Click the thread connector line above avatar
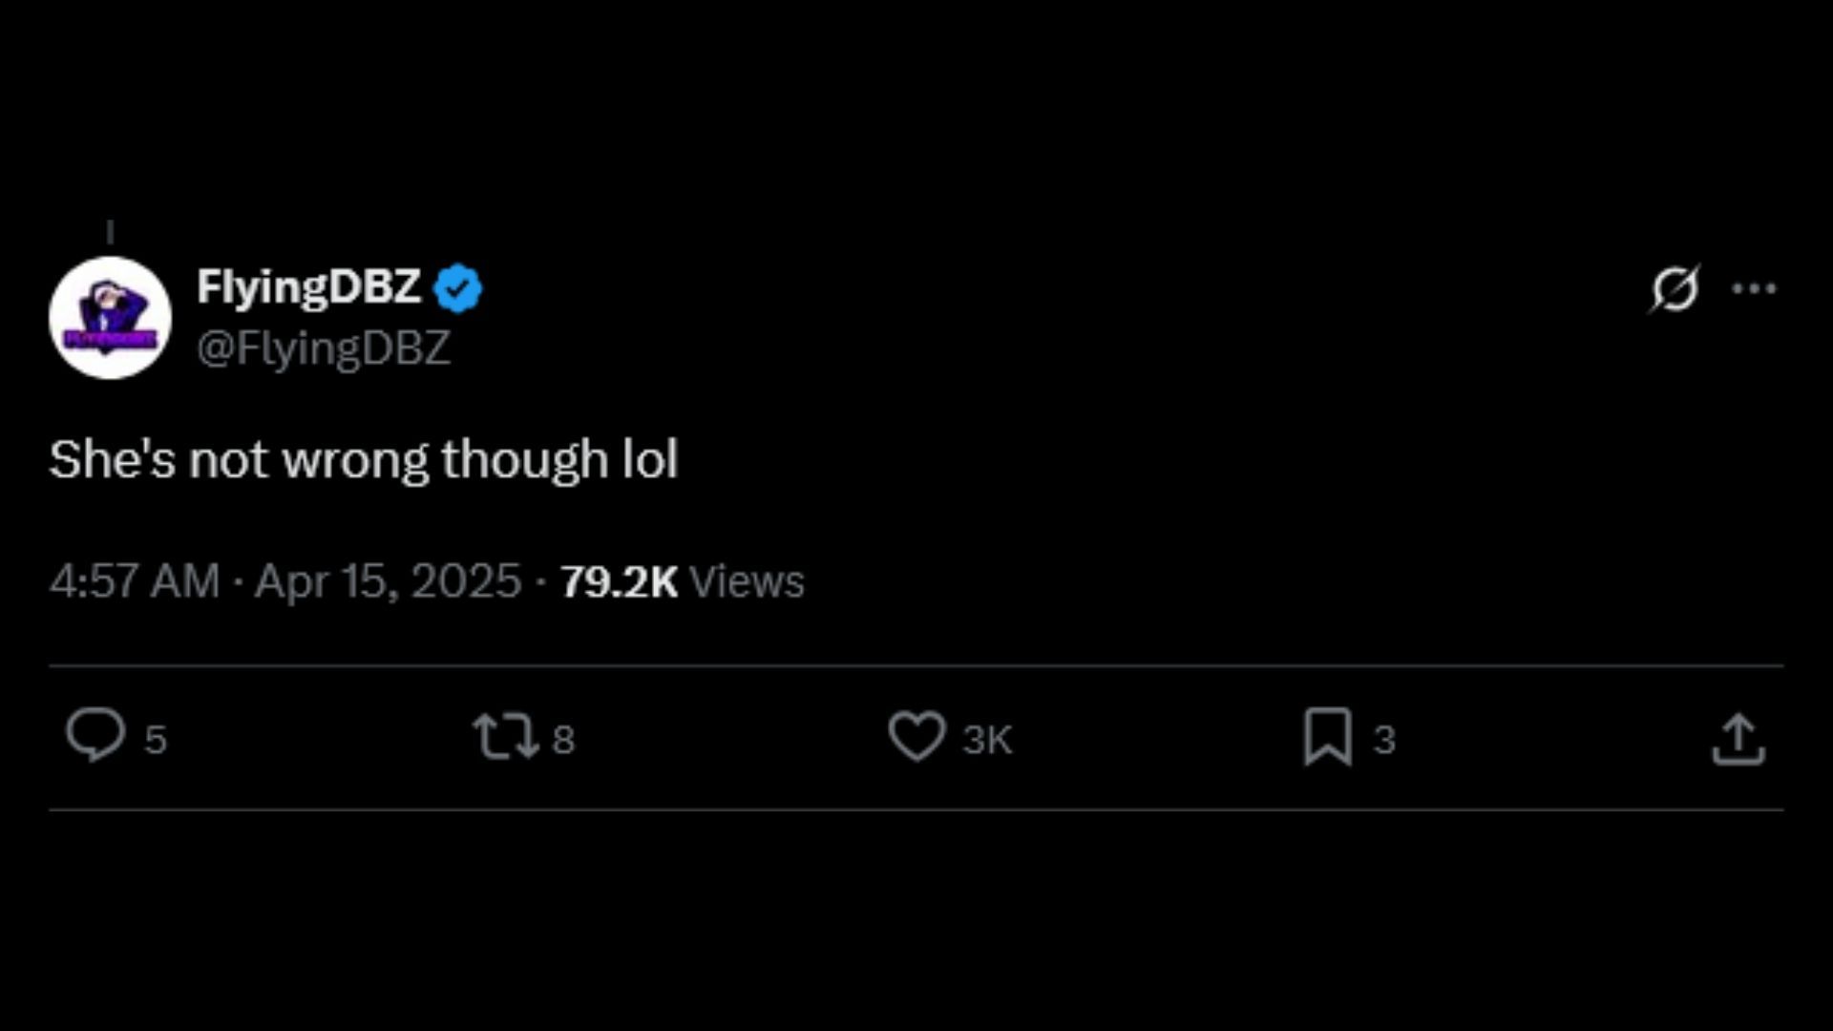1833x1031 pixels. point(110,232)
